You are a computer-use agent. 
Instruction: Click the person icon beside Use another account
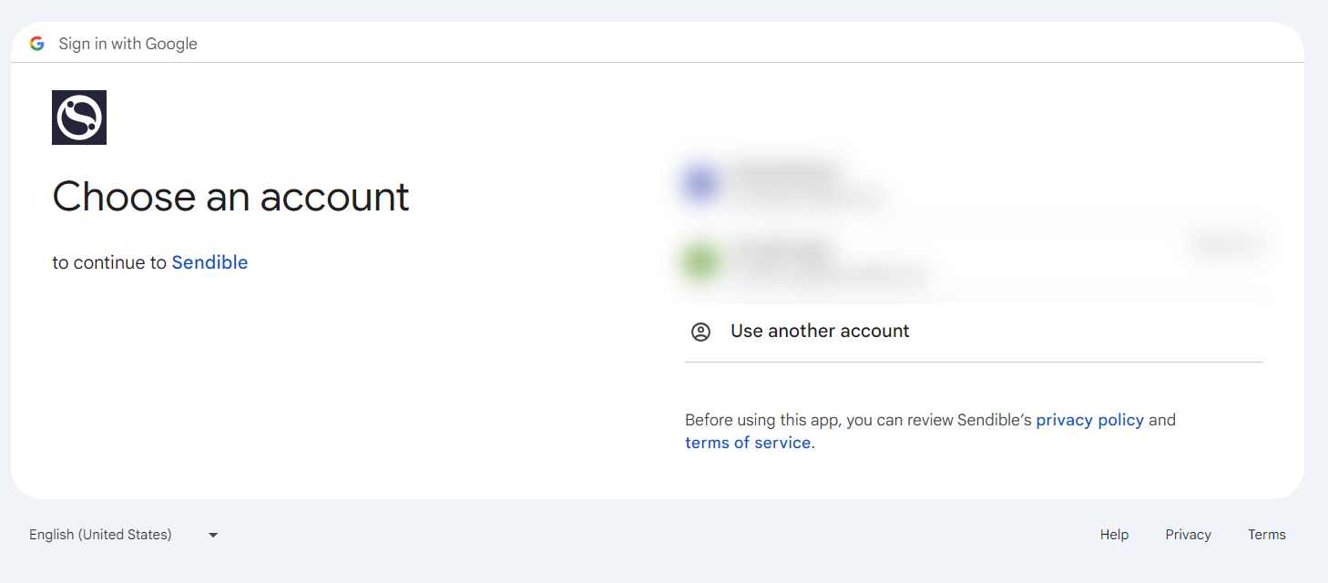pos(700,332)
